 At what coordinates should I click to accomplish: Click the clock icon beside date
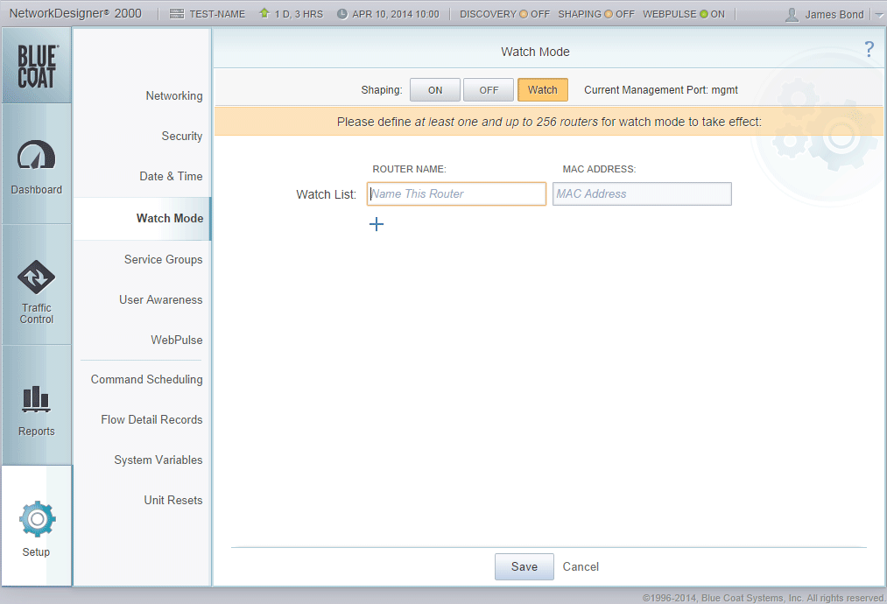click(341, 14)
